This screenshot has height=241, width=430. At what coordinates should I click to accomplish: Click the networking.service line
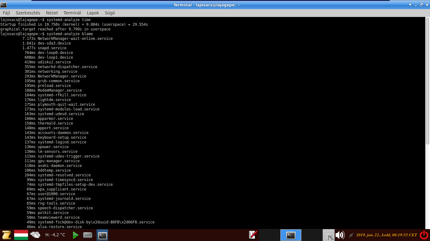pos(51,72)
